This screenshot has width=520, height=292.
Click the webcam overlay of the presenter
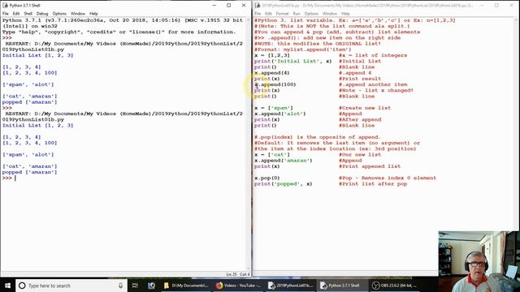[479, 261]
